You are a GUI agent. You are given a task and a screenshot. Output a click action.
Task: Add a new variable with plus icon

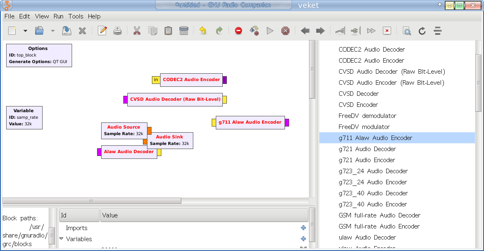pos(303,239)
